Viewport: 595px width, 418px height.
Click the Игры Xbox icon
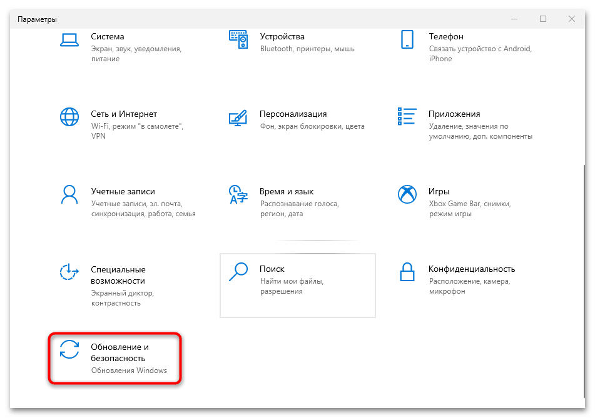[x=407, y=194]
